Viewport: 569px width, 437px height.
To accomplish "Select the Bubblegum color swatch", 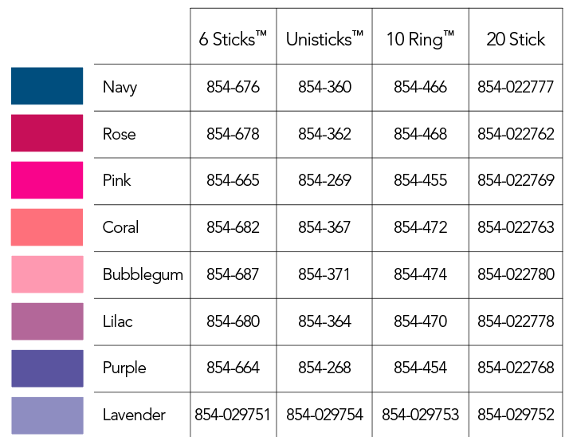I will 47,274.
